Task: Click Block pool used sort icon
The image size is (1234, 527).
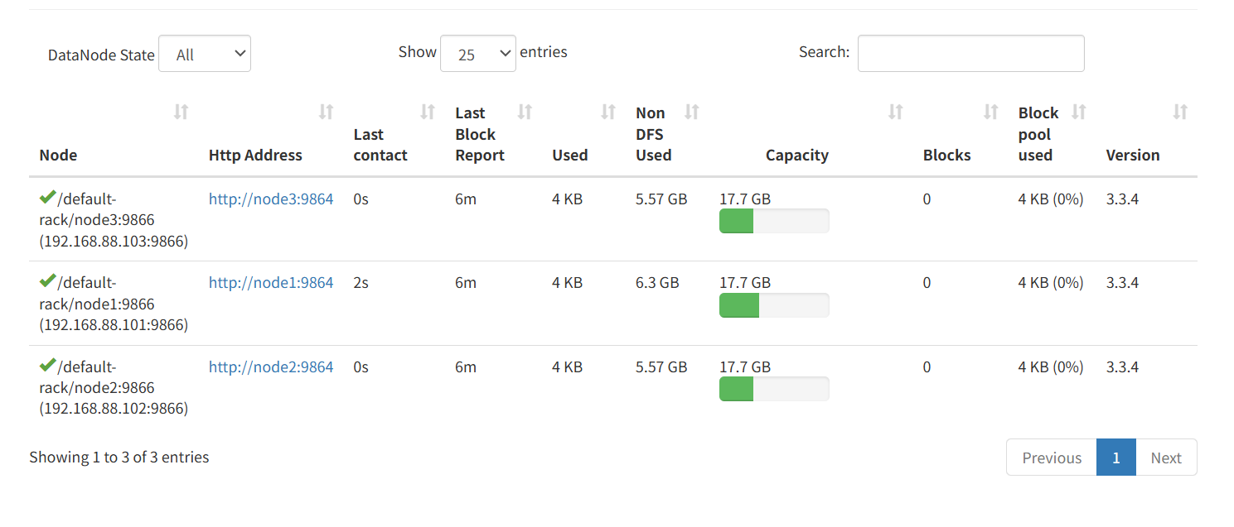Action: [x=1079, y=112]
